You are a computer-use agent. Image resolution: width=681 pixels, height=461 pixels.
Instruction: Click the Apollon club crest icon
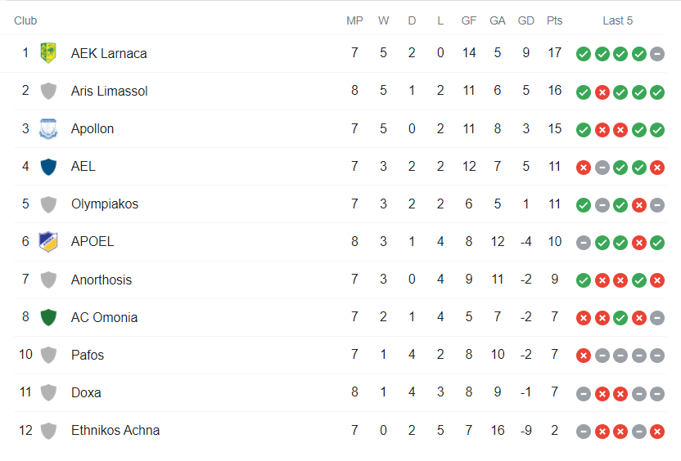[48, 128]
